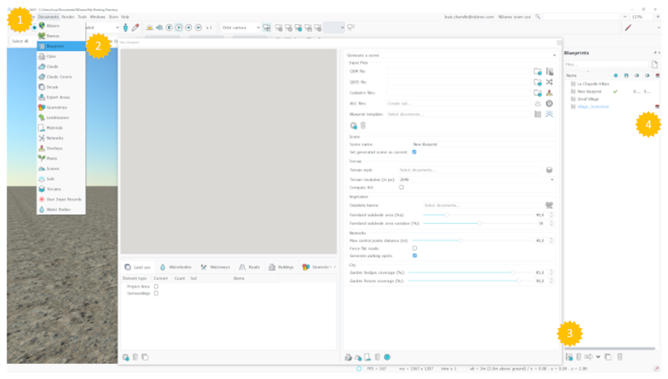Enable the Compute AO checkbox
Image resolution: width=668 pixels, height=379 pixels.
[x=401, y=187]
